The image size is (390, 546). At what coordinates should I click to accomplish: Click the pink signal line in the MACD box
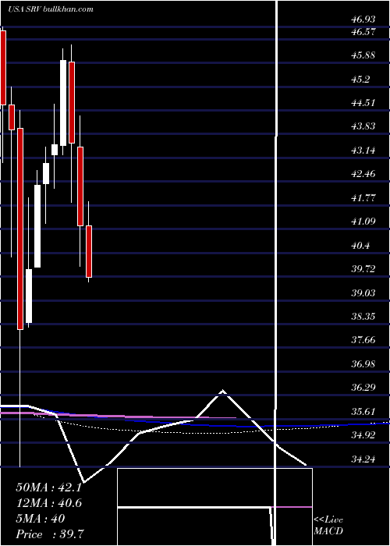[x=292, y=507]
